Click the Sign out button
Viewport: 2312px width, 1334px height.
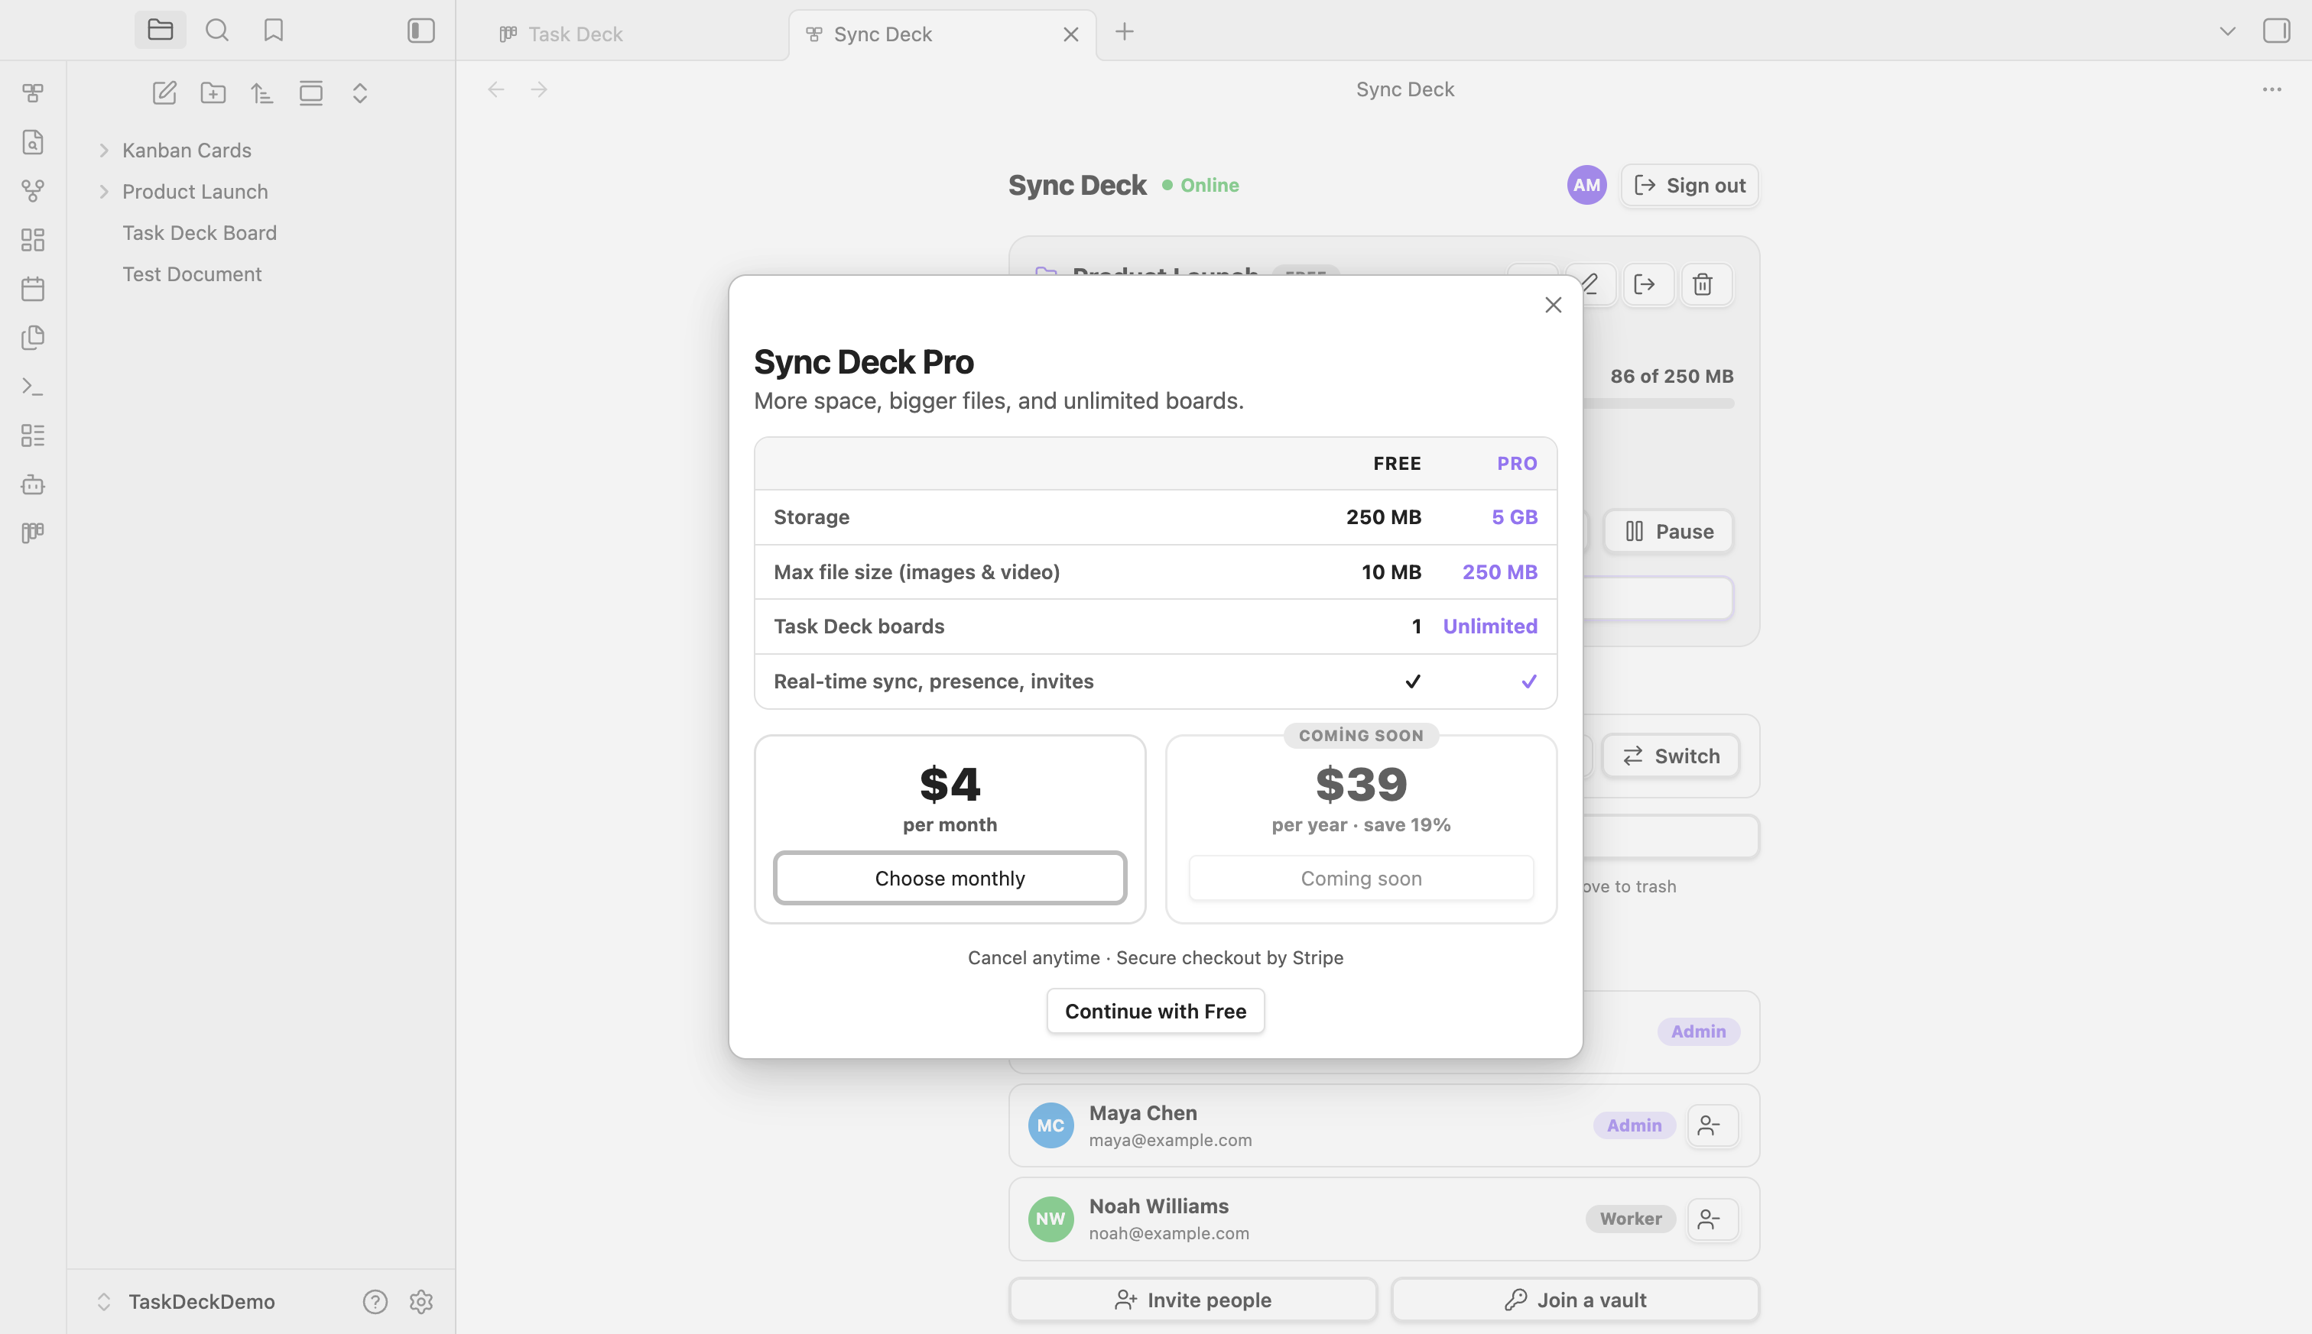tap(1690, 185)
